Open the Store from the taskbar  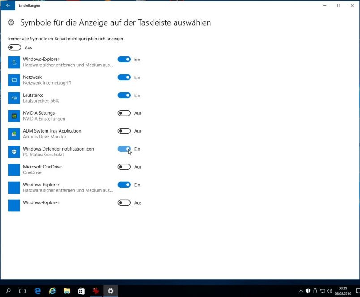pos(81,291)
